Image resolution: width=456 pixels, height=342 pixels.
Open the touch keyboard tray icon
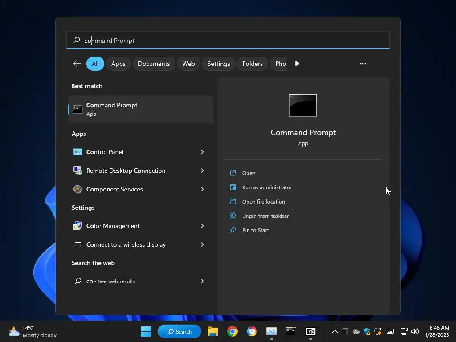click(x=390, y=331)
